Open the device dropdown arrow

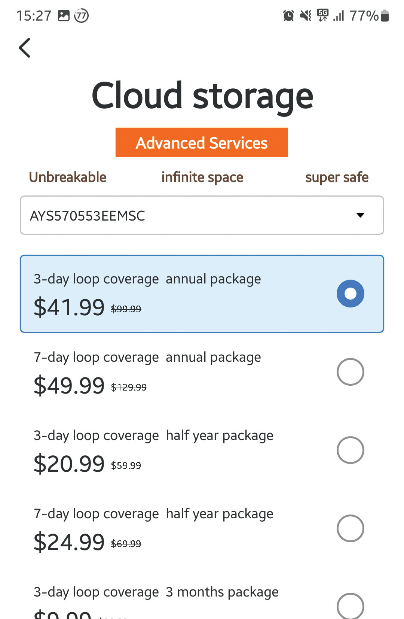click(x=360, y=215)
